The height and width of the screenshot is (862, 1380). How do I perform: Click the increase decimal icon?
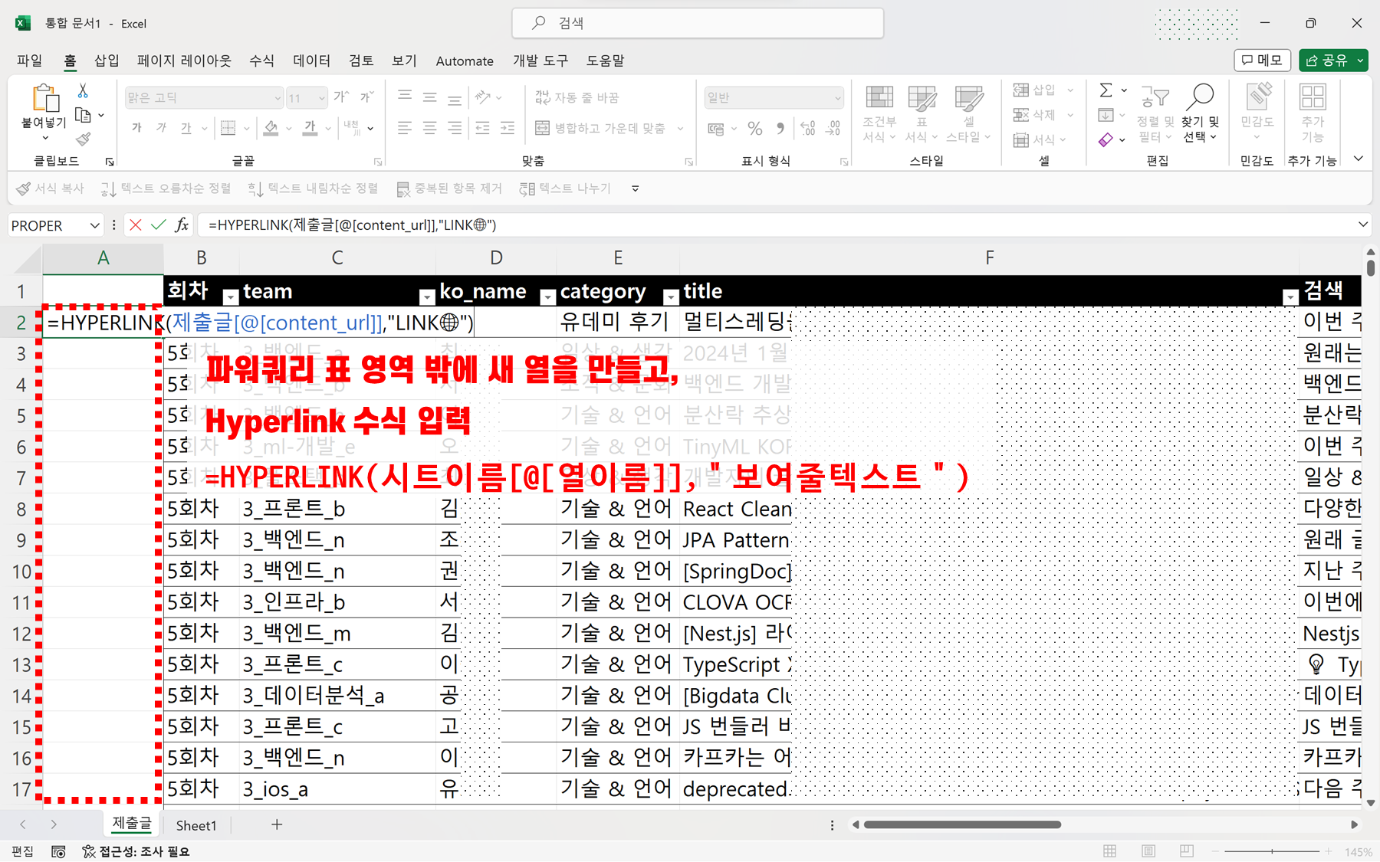tap(808, 129)
